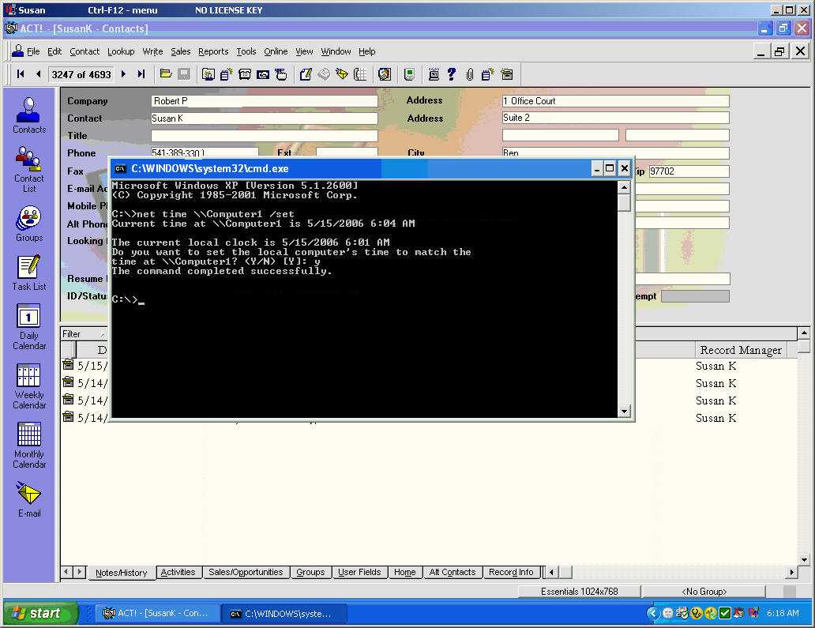Click the Contact field with Susan K
The image size is (815, 628).
pyautogui.click(x=264, y=118)
